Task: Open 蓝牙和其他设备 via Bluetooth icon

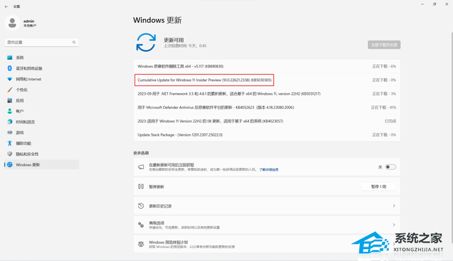Action: coord(9,68)
